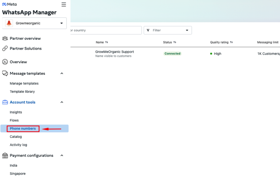Open Template library
The width and height of the screenshot is (280, 178).
point(22,91)
